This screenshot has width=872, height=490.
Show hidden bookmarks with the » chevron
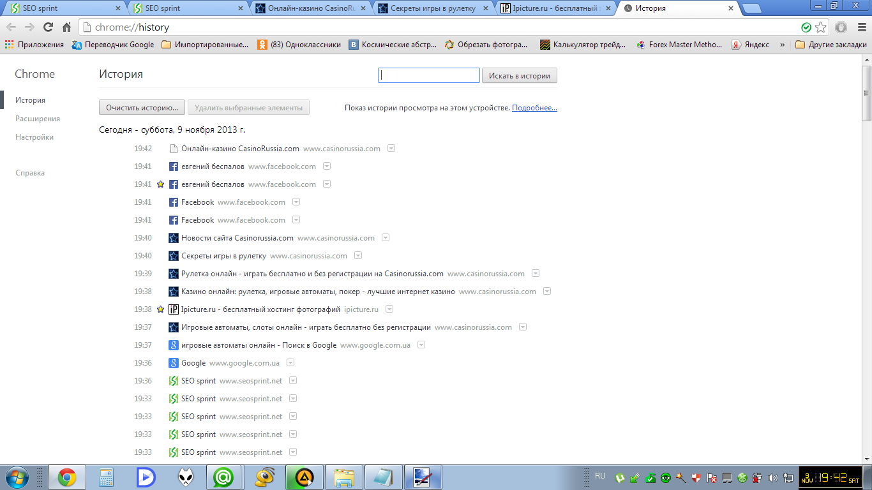point(782,45)
